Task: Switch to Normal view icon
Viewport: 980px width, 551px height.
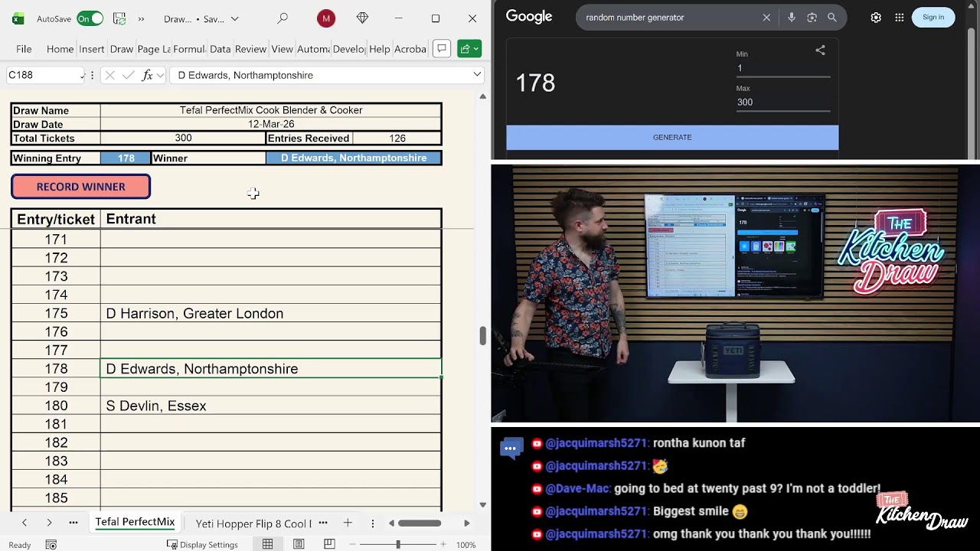Action: click(x=268, y=544)
